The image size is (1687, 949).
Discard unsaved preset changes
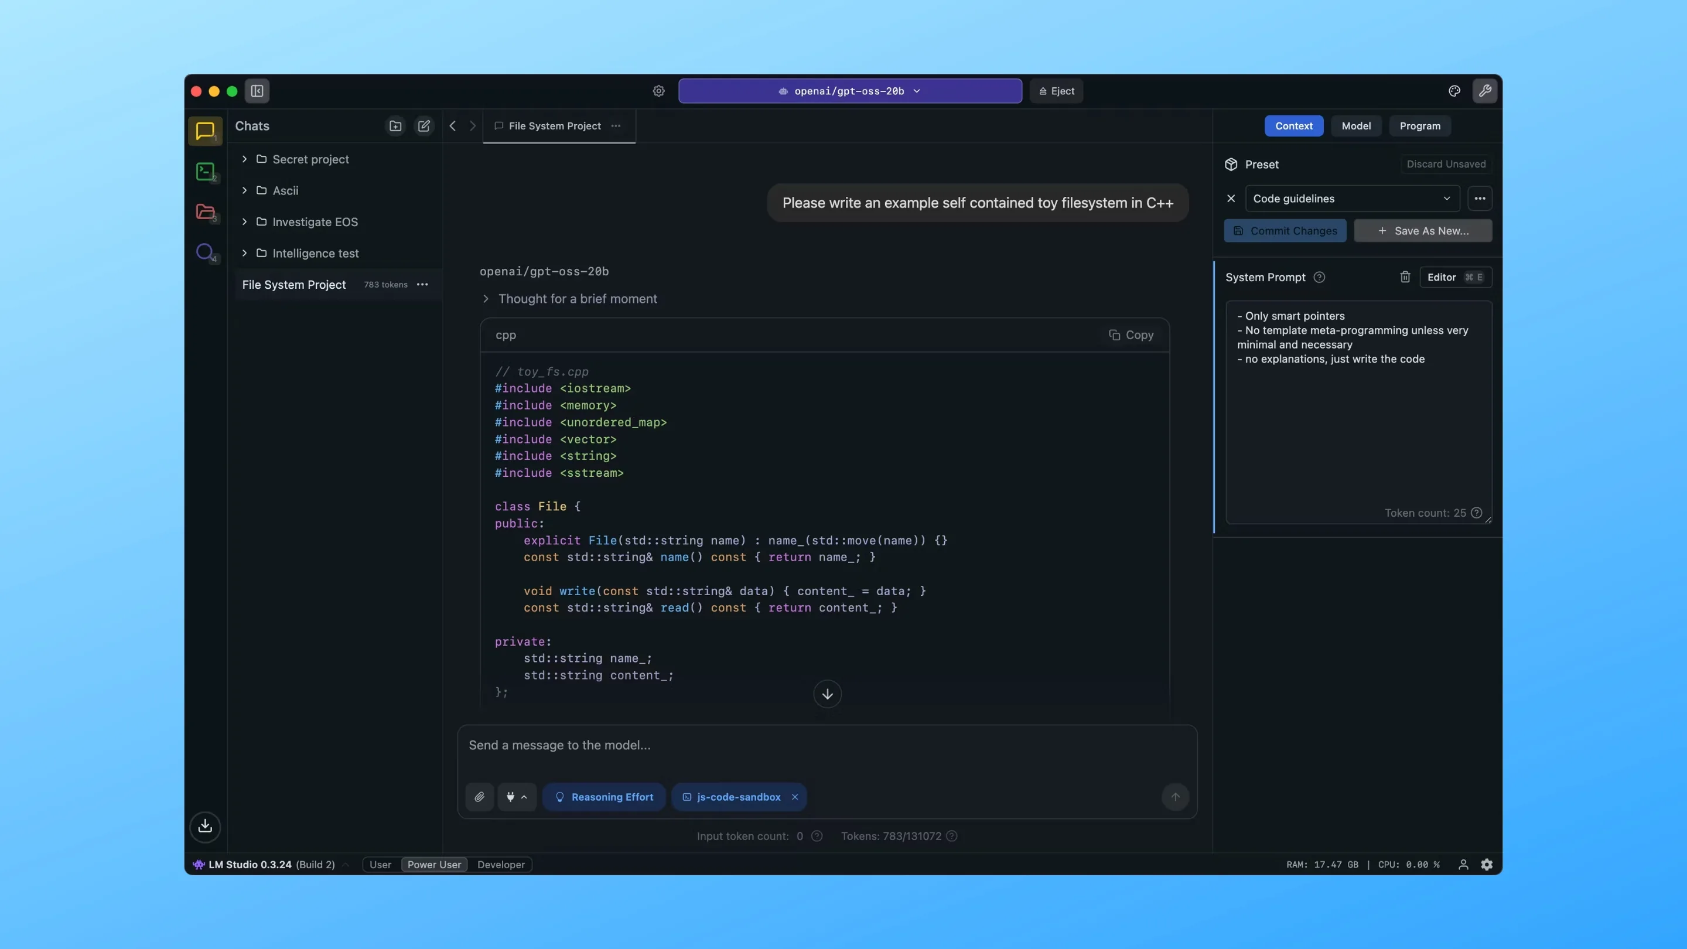(1446, 165)
